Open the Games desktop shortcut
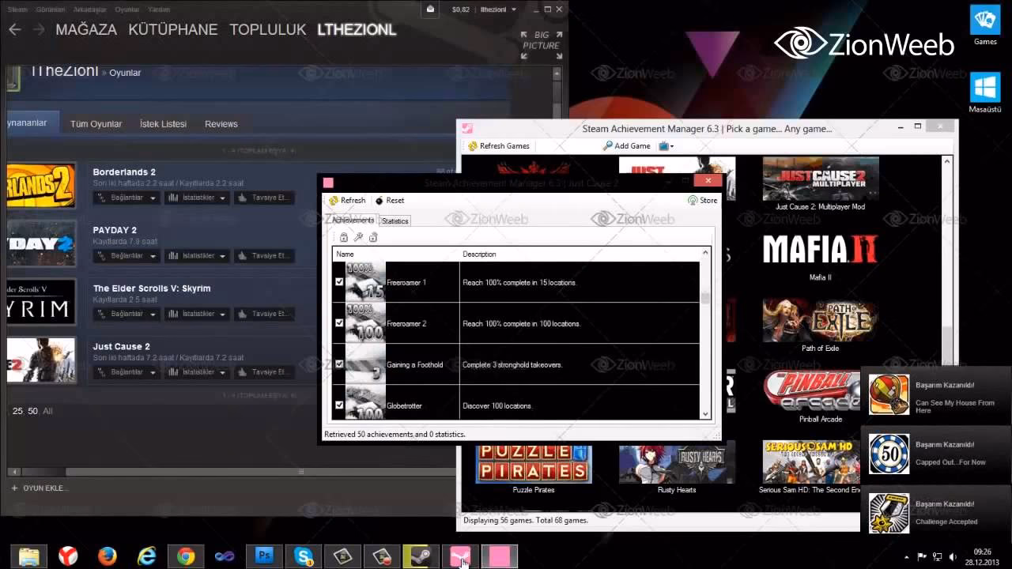Image resolution: width=1012 pixels, height=569 pixels. [x=985, y=25]
